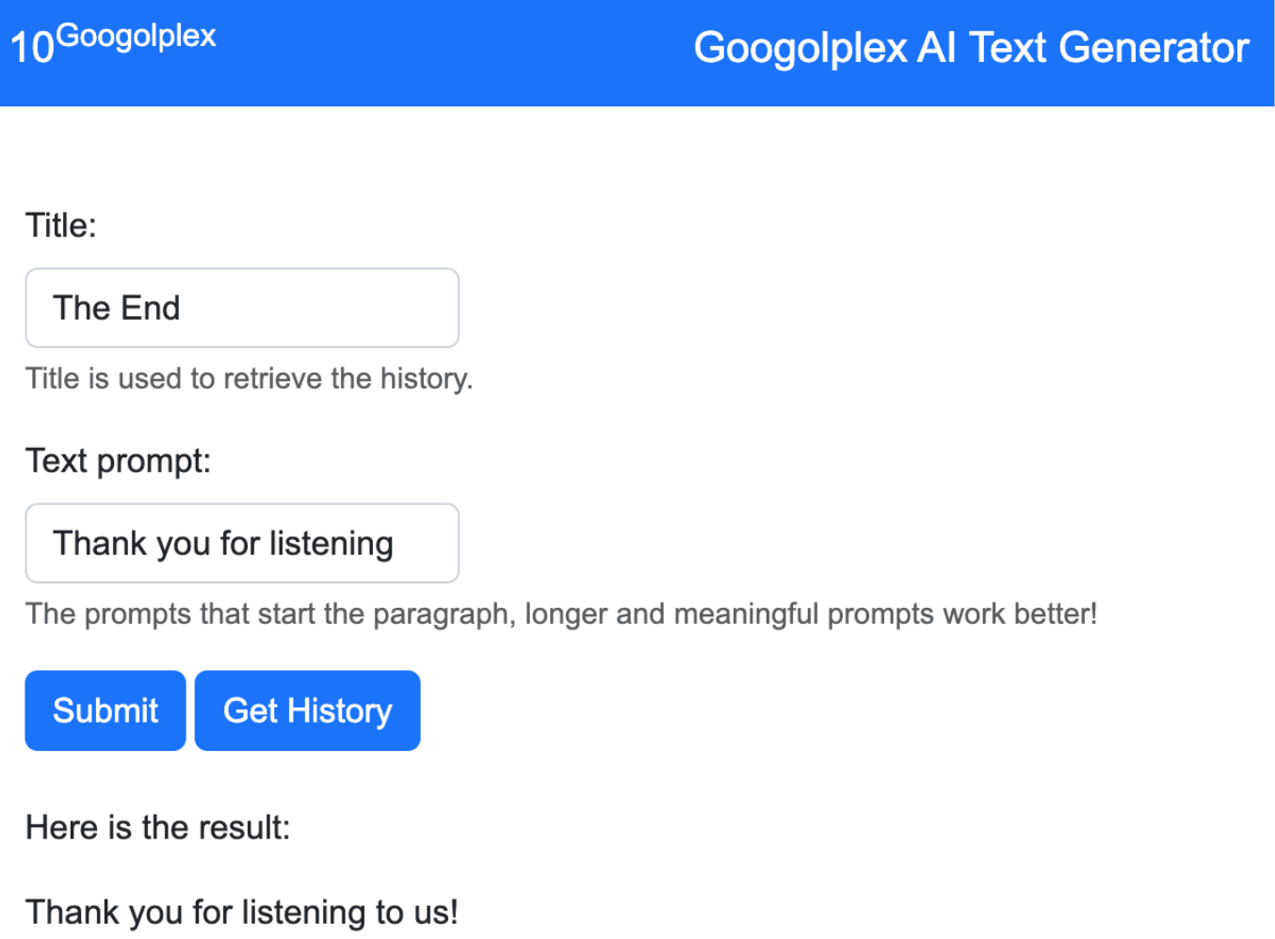Click the word 'Submit' on blue button
Image resolution: width=1275 pixels, height=939 pixels.
click(105, 710)
